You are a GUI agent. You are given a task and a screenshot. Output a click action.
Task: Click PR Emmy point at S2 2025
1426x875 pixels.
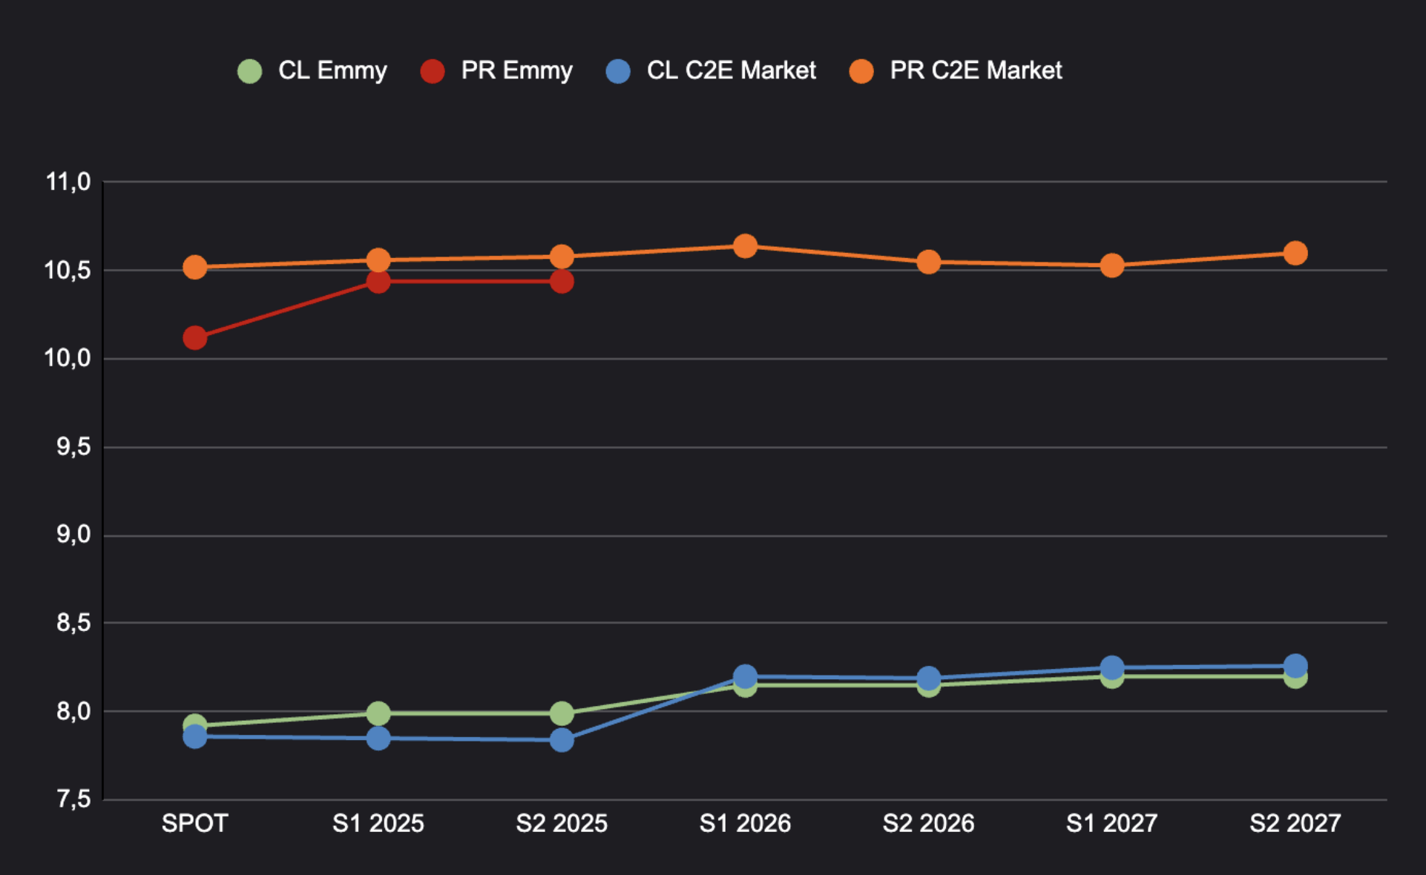(x=562, y=282)
